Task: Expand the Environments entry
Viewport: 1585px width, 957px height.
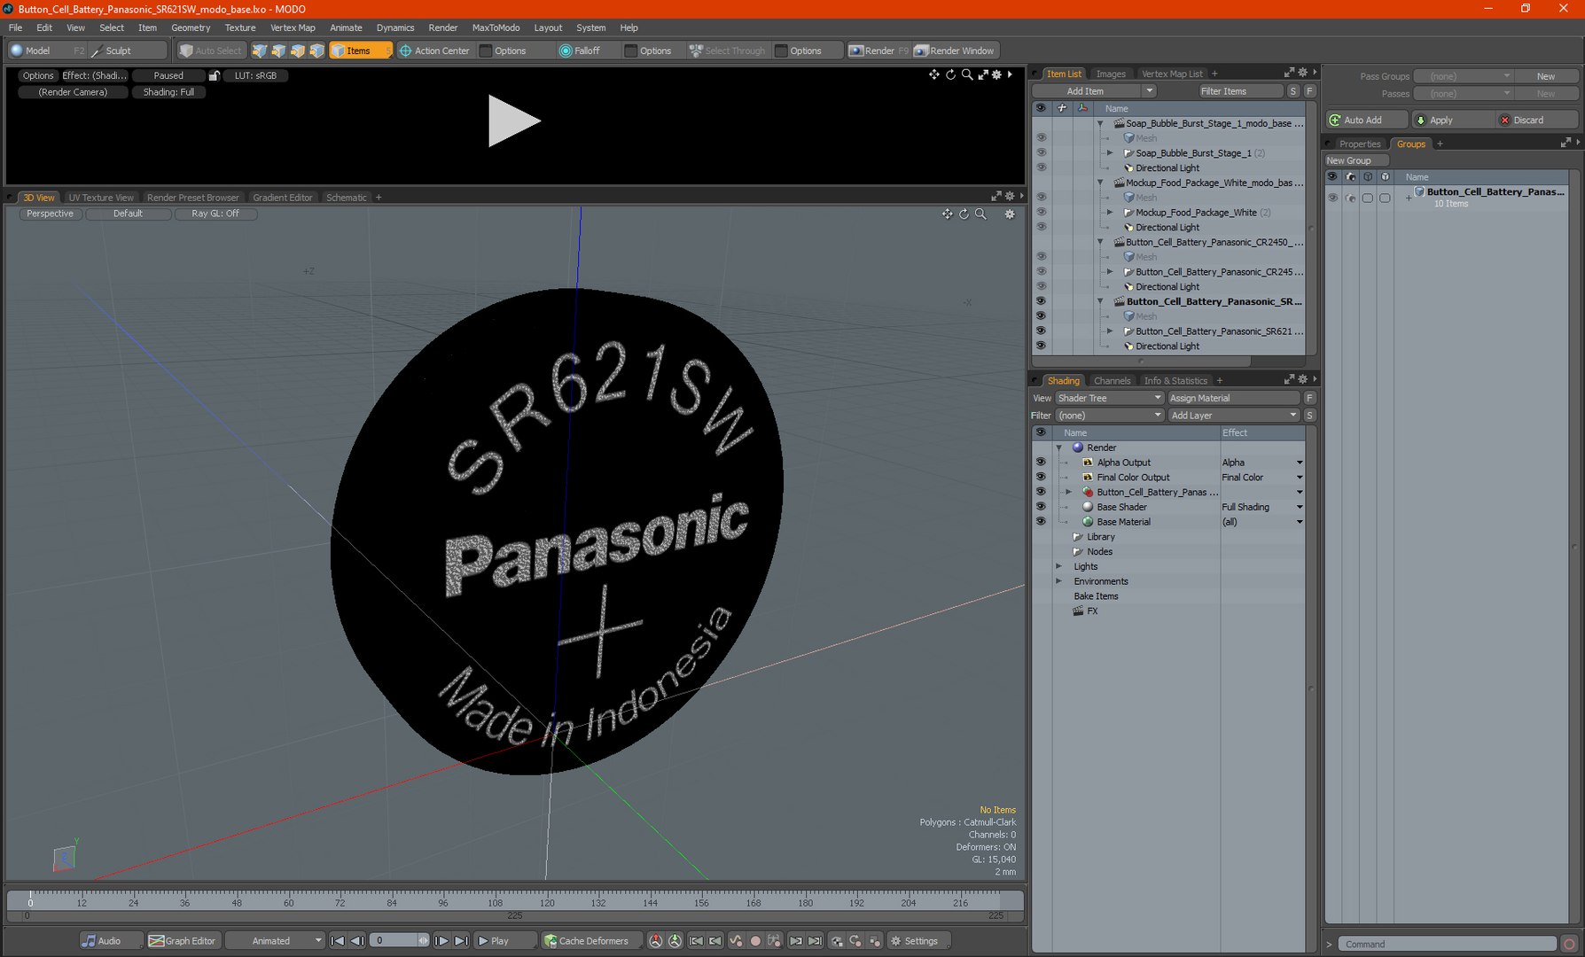Action: tap(1058, 581)
